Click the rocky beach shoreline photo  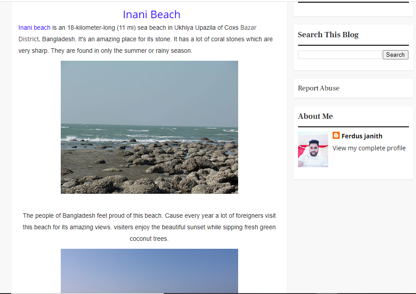pyautogui.click(x=149, y=127)
